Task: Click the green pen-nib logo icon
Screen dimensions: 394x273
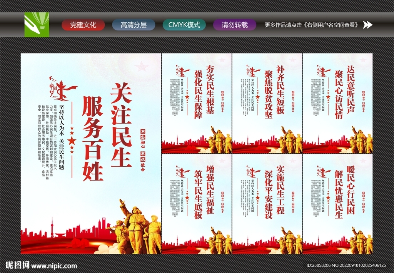Action: point(37,25)
